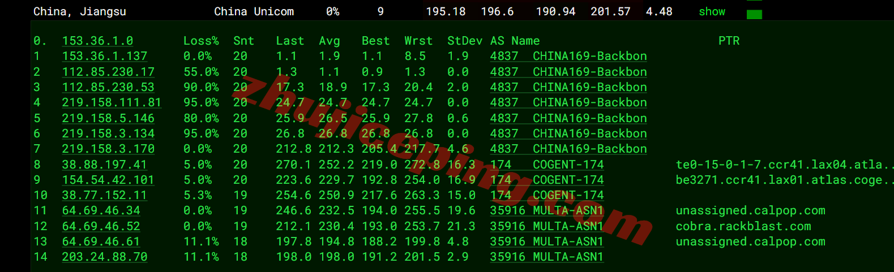This screenshot has width=894, height=272.
Task: Click the Avg column header
Action: pos(330,41)
